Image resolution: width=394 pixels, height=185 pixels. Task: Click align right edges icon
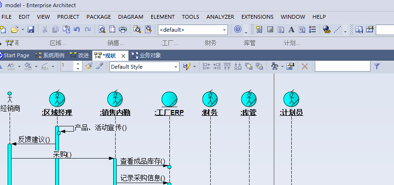216,66
